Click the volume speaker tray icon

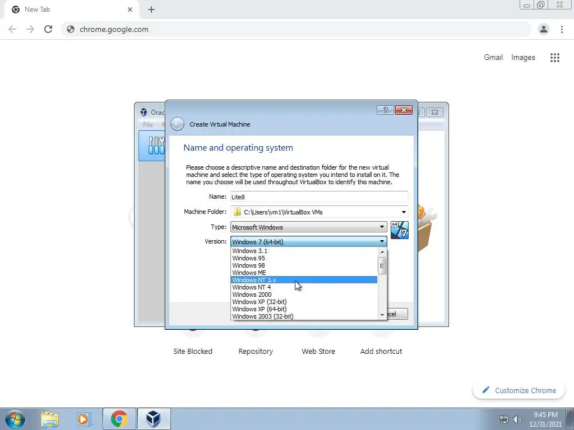(x=517, y=419)
